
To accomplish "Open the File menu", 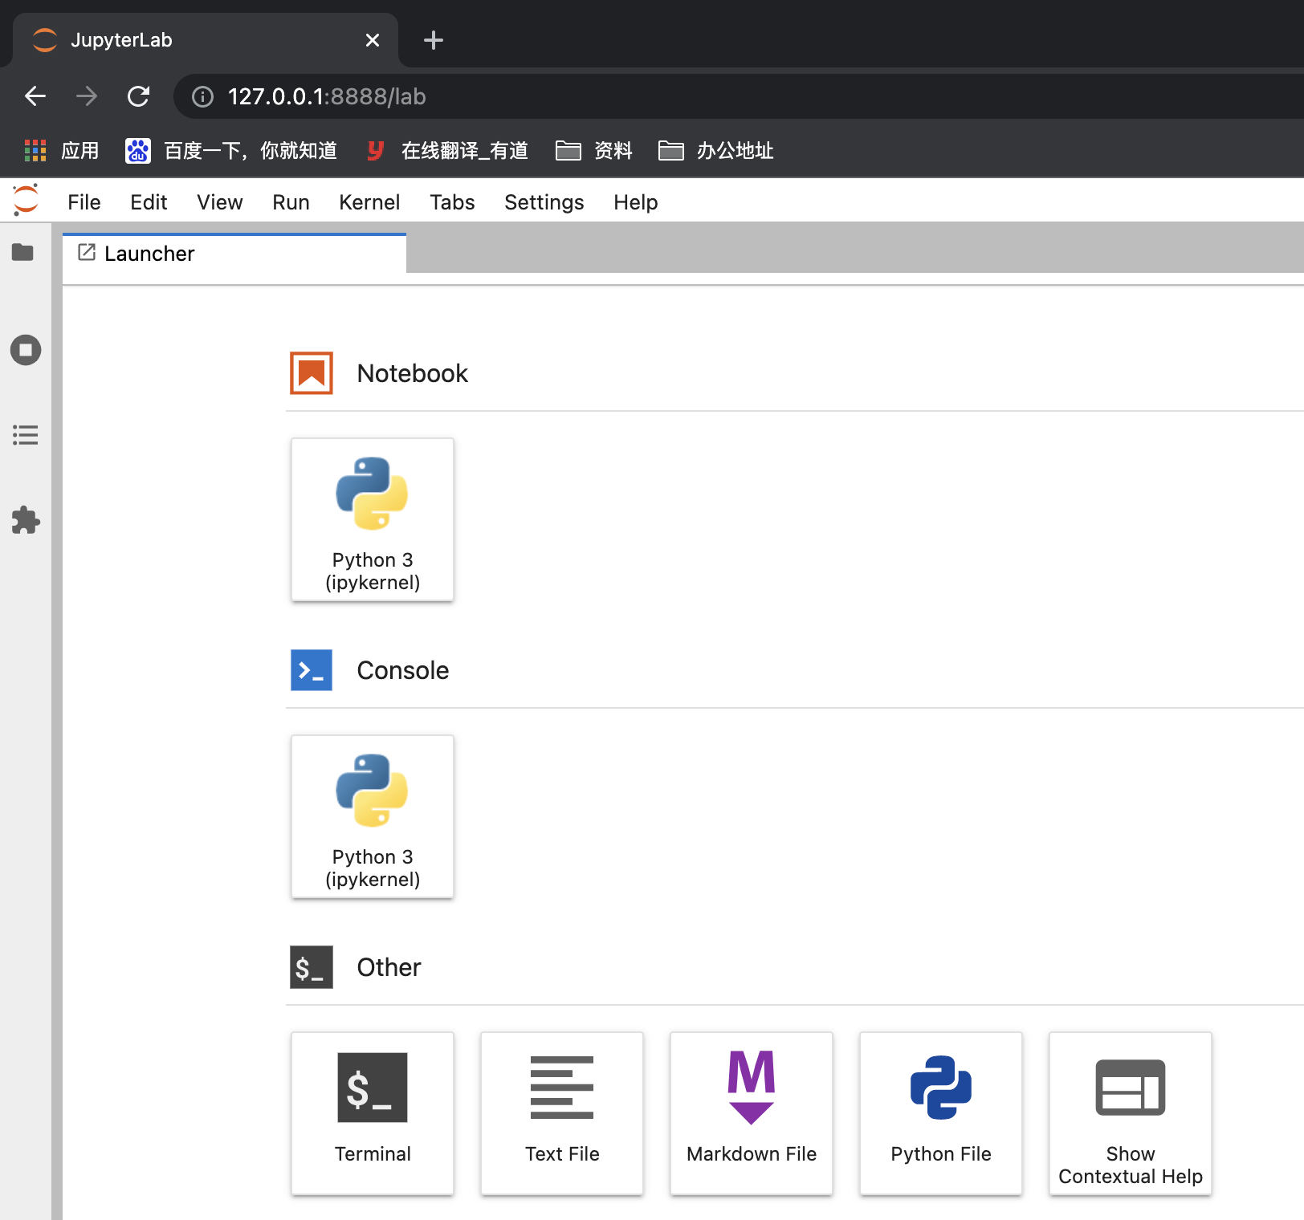I will click(x=84, y=201).
